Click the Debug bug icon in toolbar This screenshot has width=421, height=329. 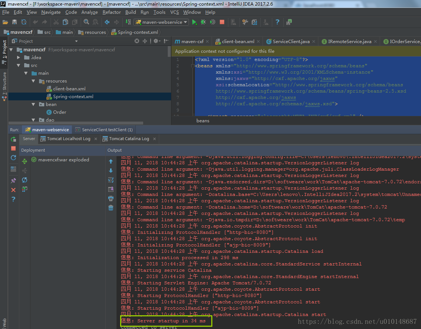pos(203,22)
